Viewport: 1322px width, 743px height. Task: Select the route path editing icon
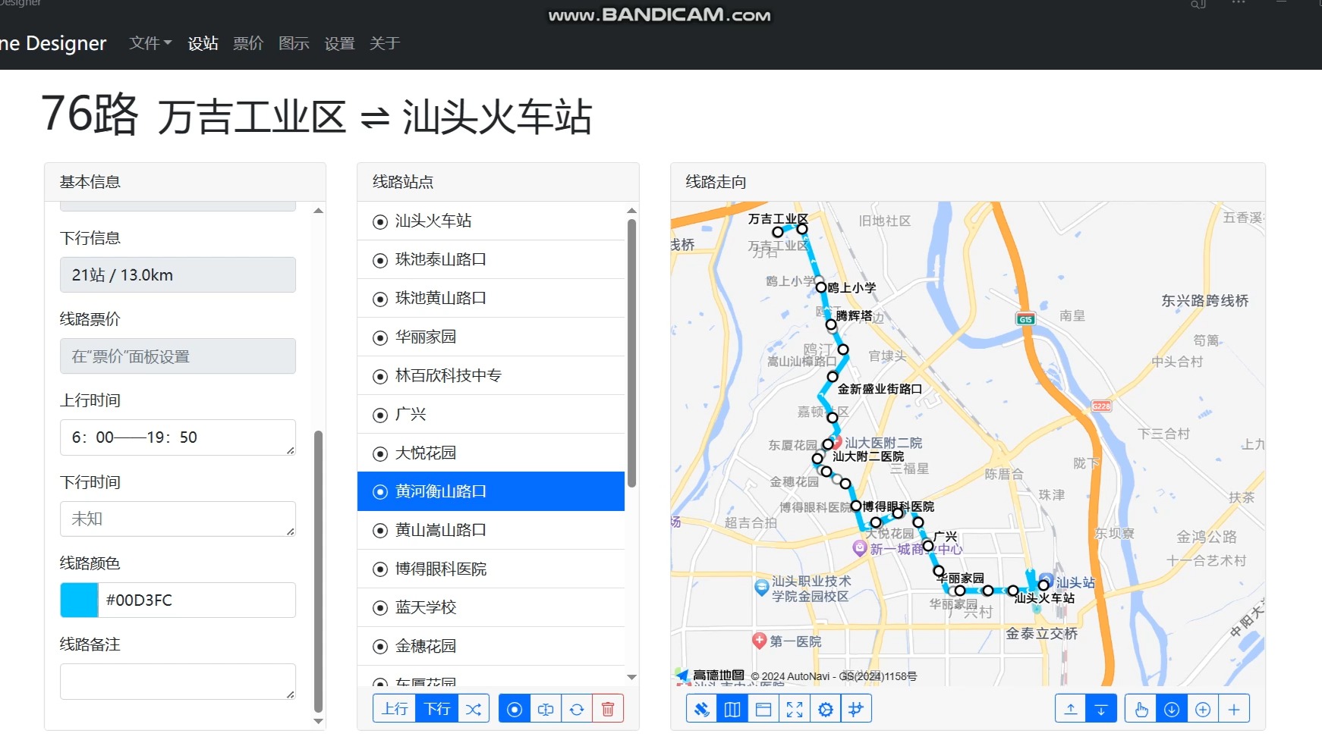[857, 708]
